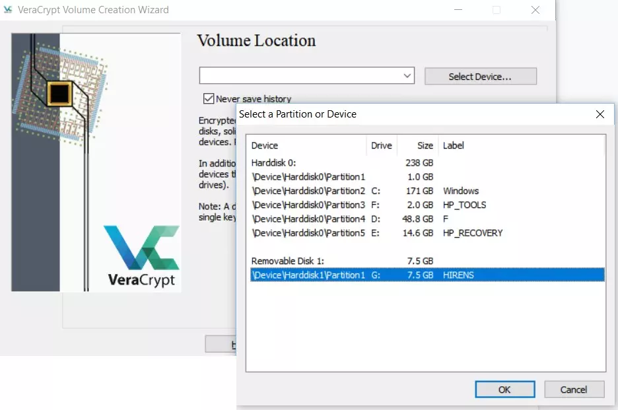Click the VeraCrypt icon in the title bar
This screenshot has height=410, width=618.
[x=7, y=9]
